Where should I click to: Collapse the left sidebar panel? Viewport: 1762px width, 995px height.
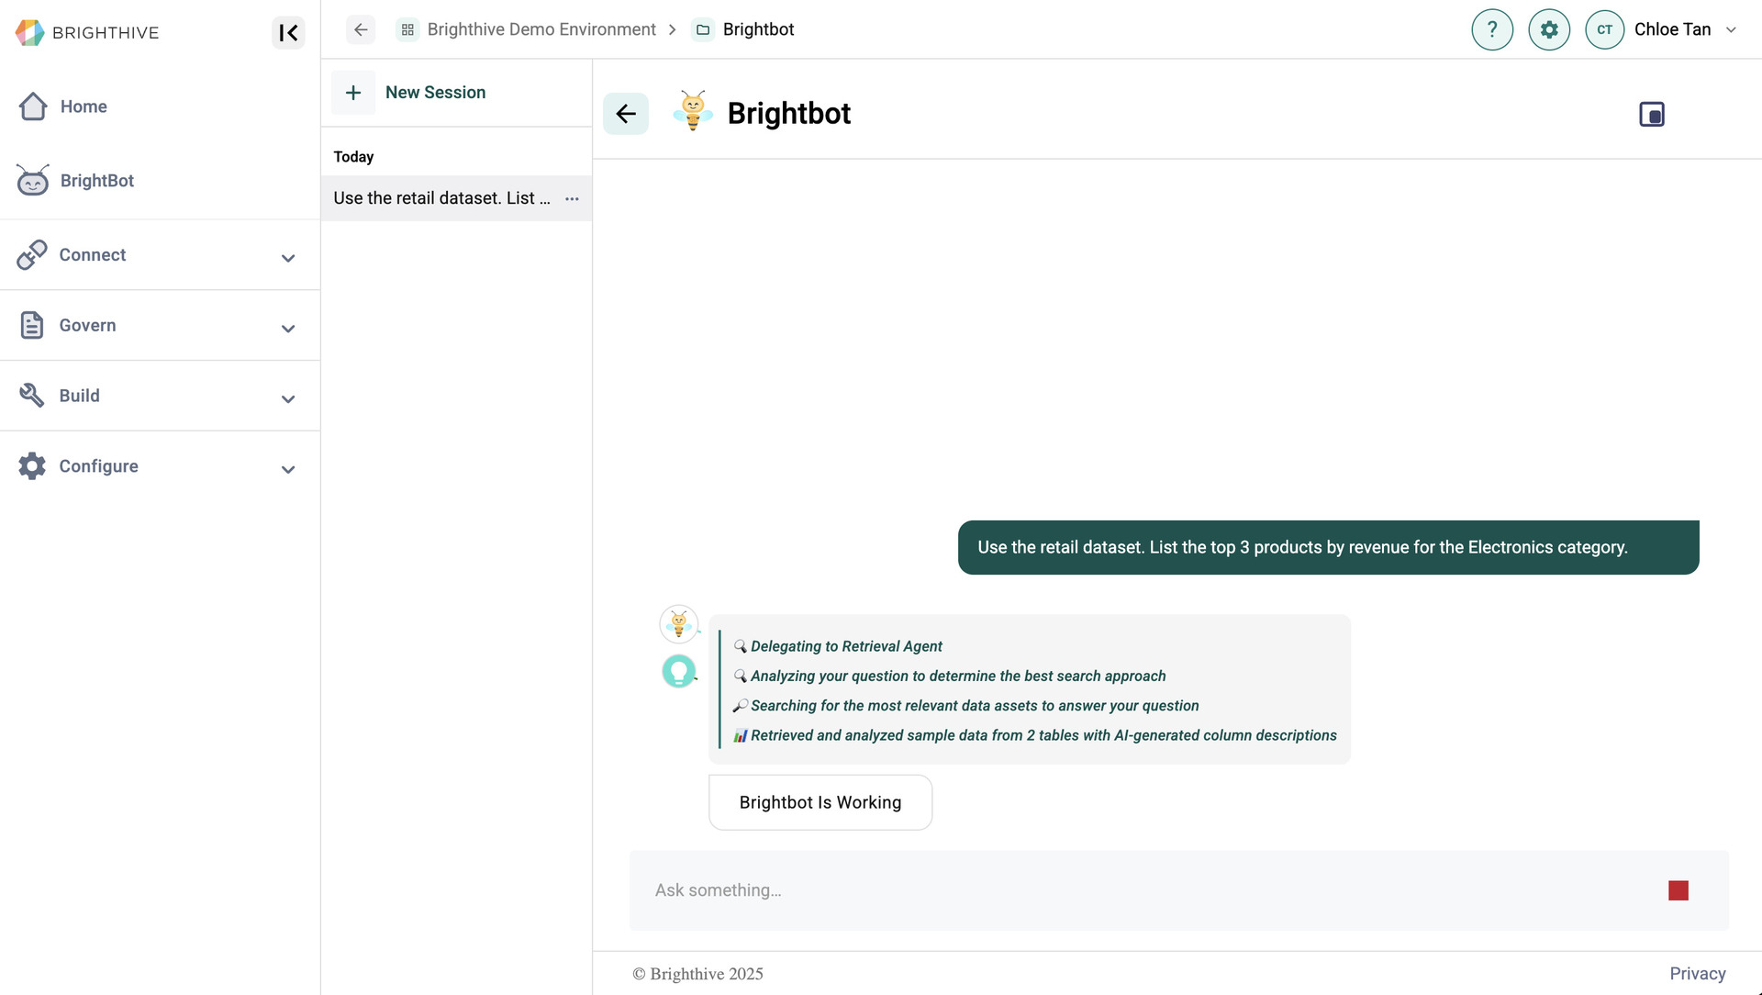pyautogui.click(x=288, y=33)
